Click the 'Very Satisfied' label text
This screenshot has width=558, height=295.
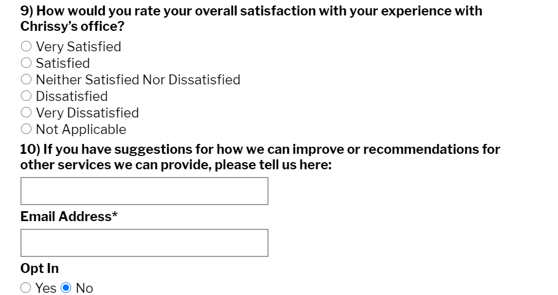[x=78, y=47]
